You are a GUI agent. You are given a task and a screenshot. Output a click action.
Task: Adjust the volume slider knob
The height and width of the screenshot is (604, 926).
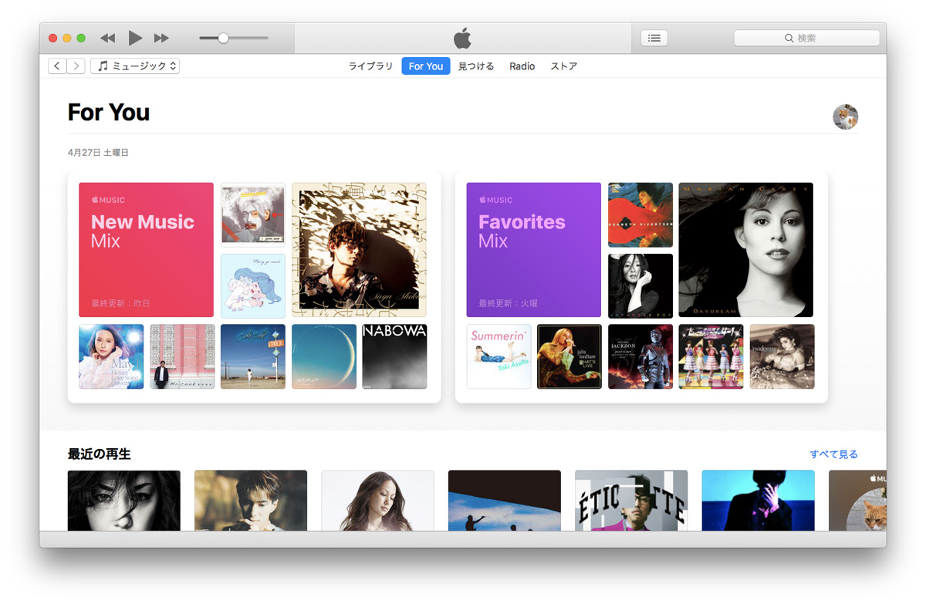[x=223, y=38]
